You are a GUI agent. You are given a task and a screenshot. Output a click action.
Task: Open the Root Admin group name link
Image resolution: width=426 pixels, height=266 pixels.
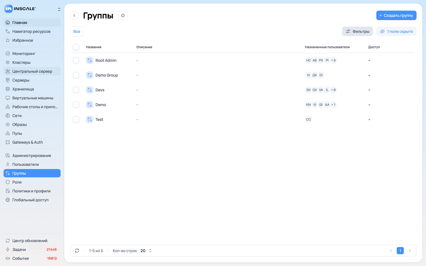coord(106,60)
